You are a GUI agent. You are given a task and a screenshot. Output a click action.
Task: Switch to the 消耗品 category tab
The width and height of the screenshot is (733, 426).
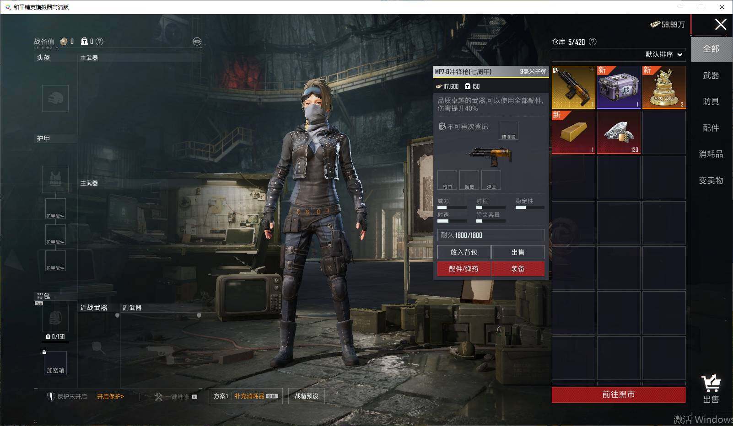pos(711,154)
